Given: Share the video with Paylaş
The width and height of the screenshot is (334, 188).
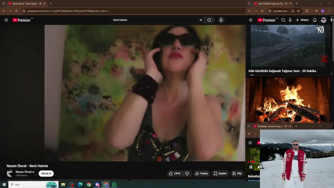Looking at the screenshot, I should (201, 173).
